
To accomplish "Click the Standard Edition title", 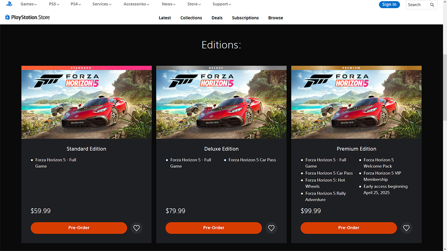I will click(x=86, y=149).
